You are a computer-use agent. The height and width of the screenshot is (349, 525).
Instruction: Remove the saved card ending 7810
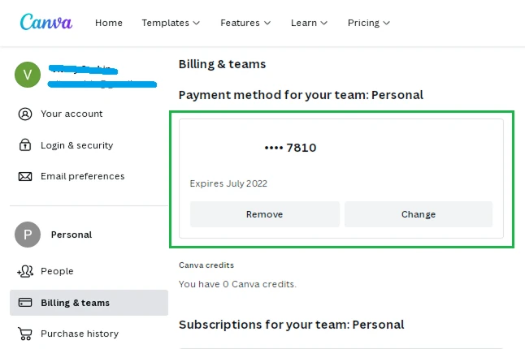tap(264, 214)
